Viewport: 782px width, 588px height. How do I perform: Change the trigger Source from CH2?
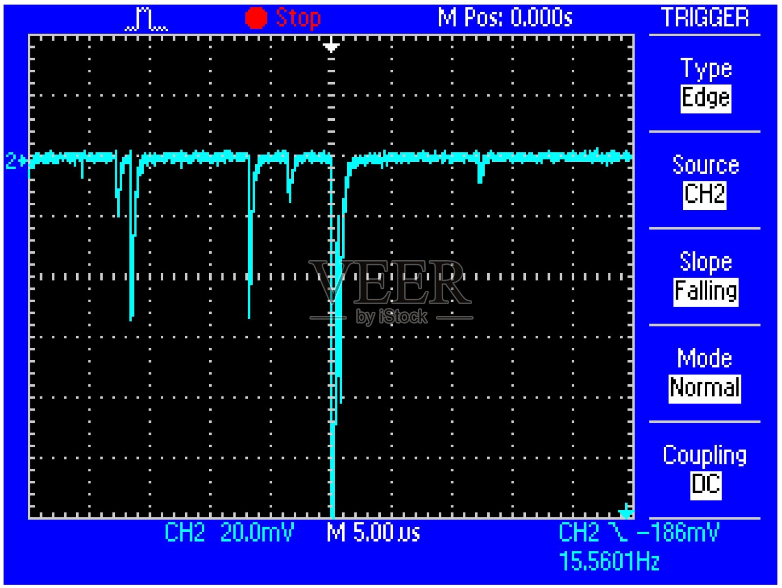[x=704, y=195]
